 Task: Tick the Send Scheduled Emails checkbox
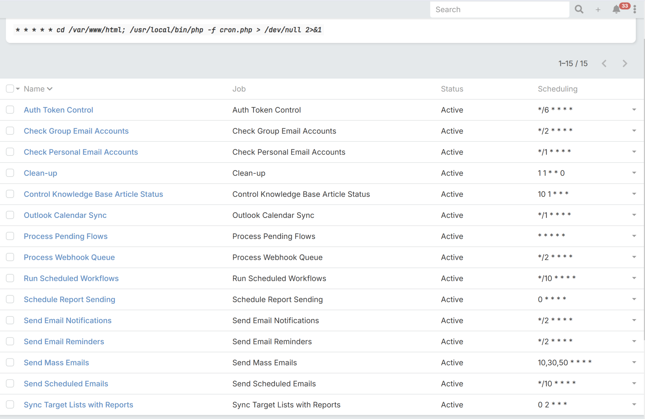coord(10,383)
